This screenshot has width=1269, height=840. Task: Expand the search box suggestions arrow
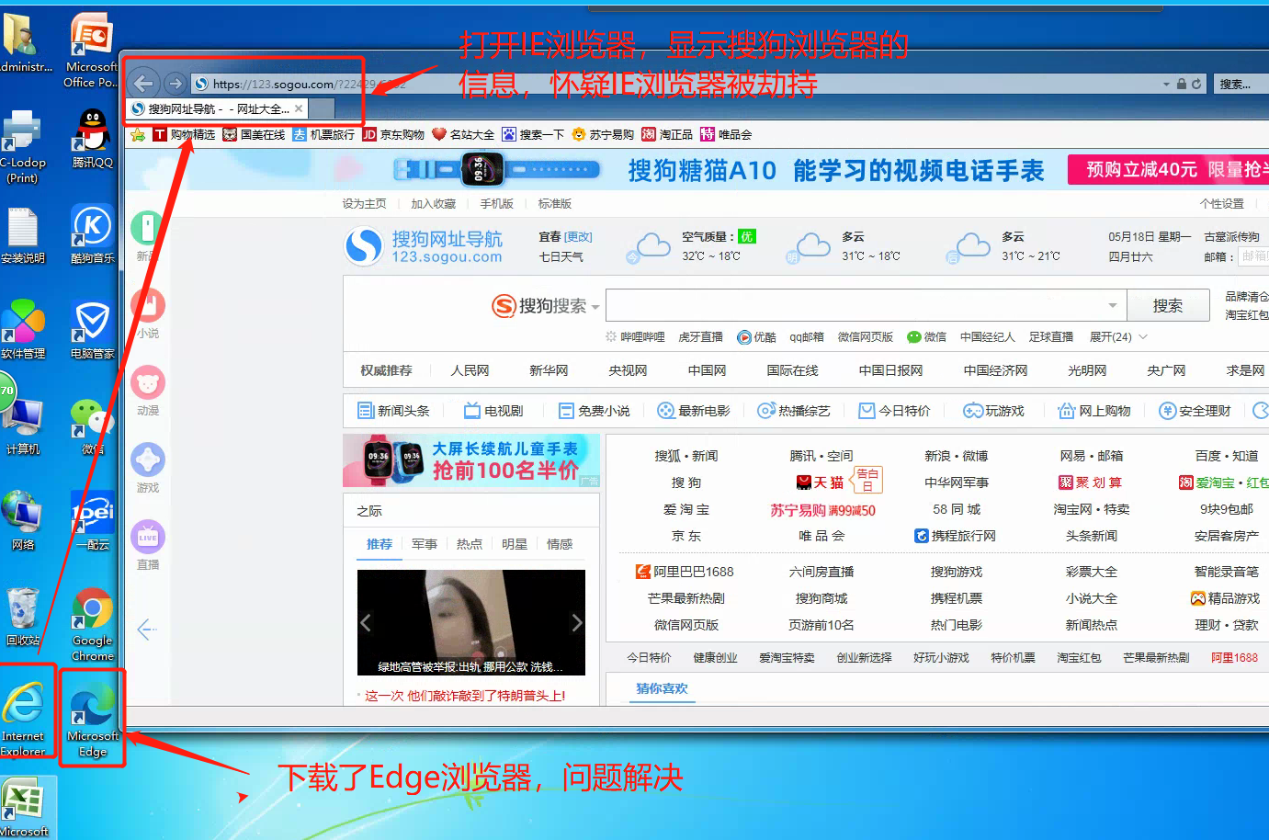click(1113, 305)
